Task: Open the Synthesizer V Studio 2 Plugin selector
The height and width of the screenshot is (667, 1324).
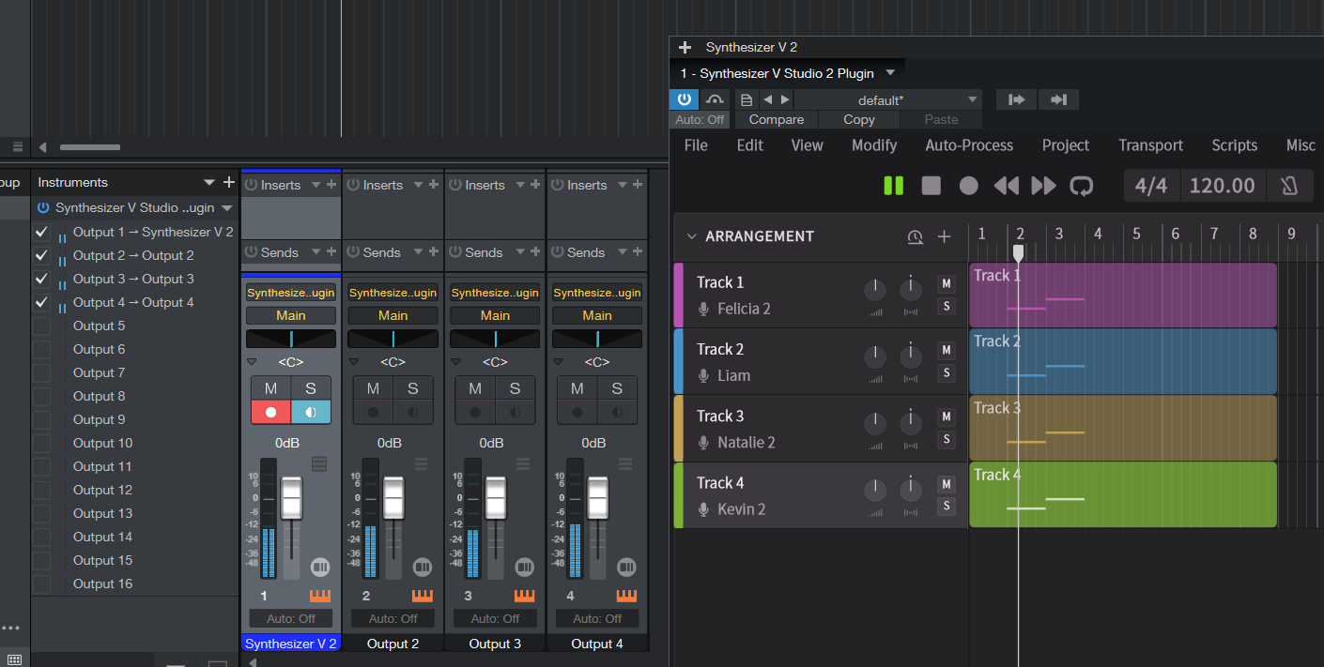Action: pyautogui.click(x=787, y=73)
